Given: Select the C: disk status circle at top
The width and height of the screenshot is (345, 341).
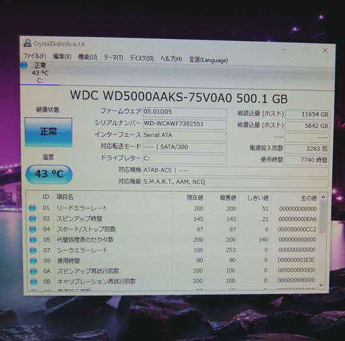Looking at the screenshot, I should 24,65.
